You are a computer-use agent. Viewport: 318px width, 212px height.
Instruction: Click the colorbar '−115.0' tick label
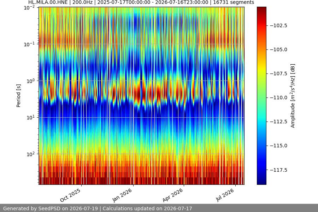point(279,146)
